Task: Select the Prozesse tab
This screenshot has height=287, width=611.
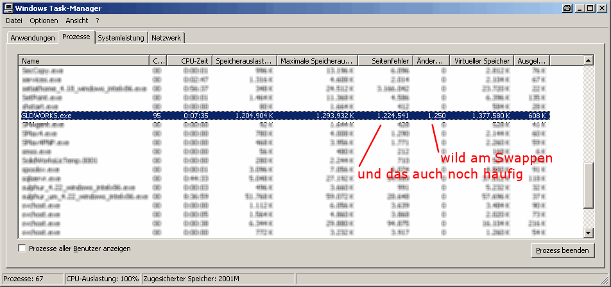Action: pyautogui.click(x=76, y=37)
